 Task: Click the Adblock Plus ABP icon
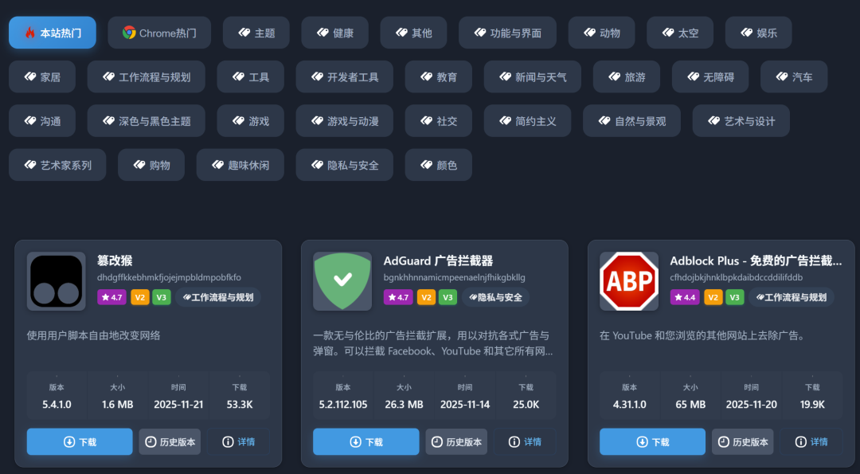click(628, 281)
